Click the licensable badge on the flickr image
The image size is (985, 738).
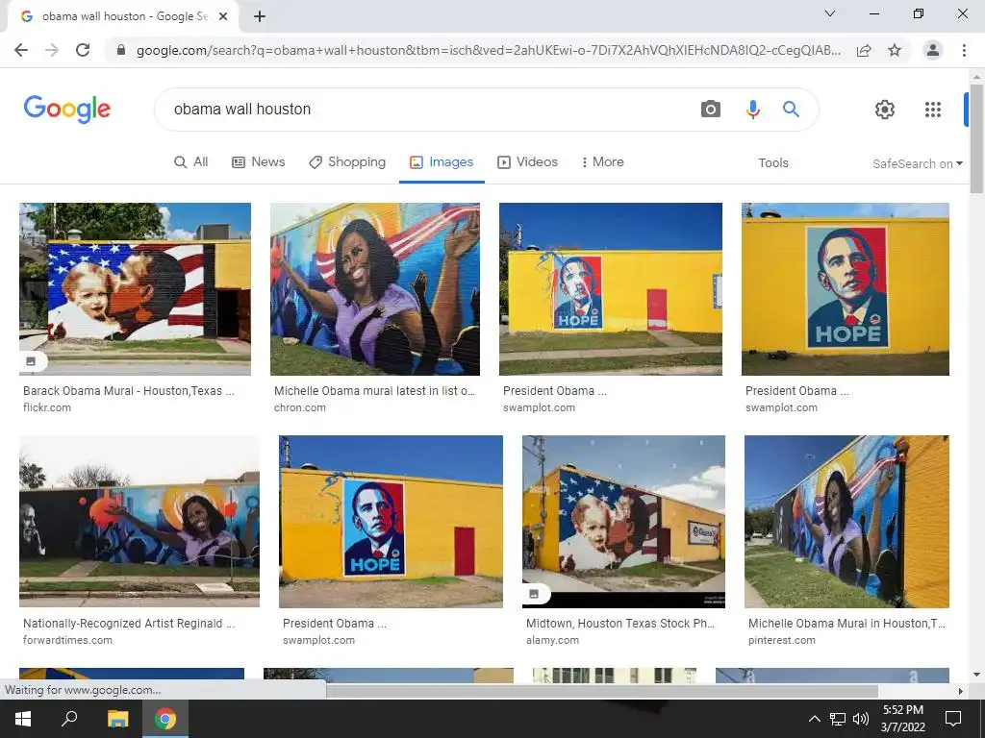pos(31,361)
